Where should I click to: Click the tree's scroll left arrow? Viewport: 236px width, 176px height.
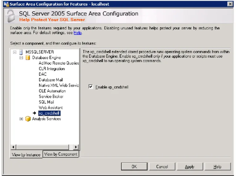click(x=13, y=147)
